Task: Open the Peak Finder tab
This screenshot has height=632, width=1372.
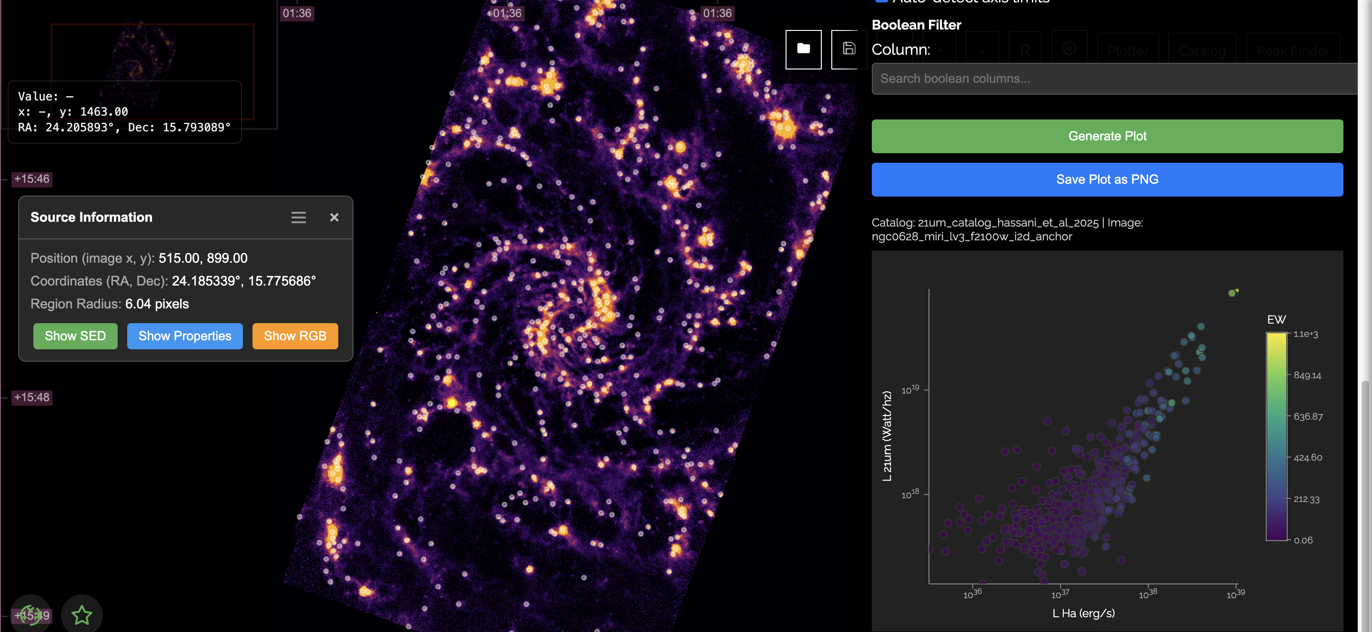Action: (x=1293, y=50)
